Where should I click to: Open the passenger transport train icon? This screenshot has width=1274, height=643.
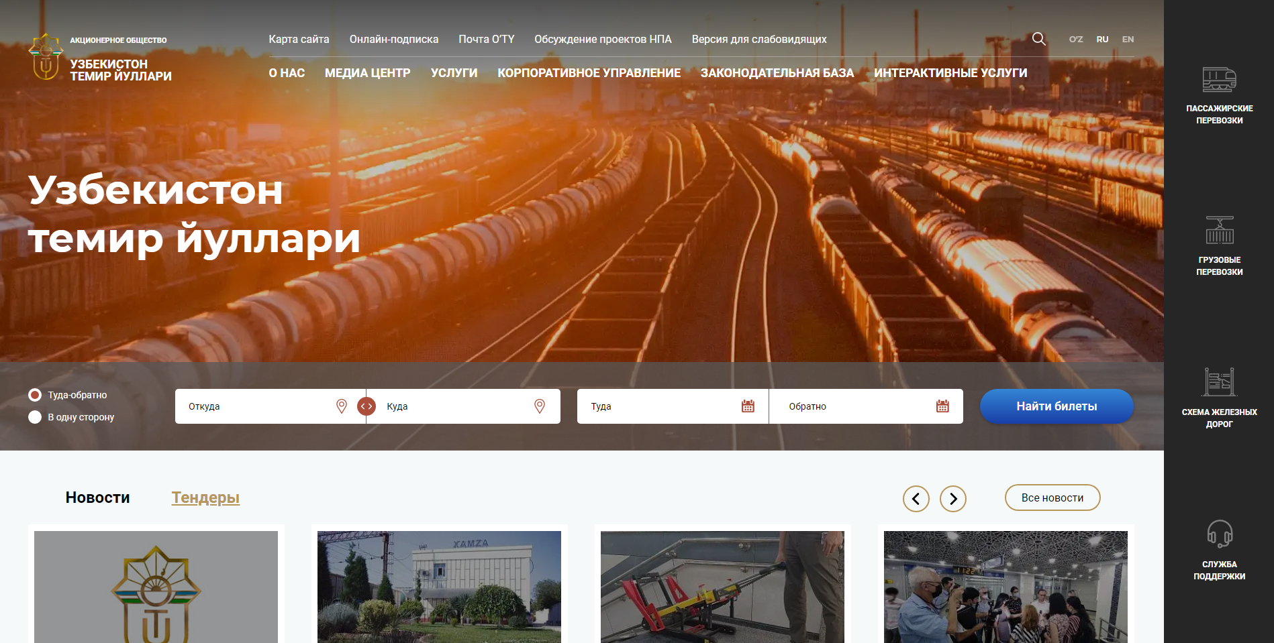coord(1219,80)
